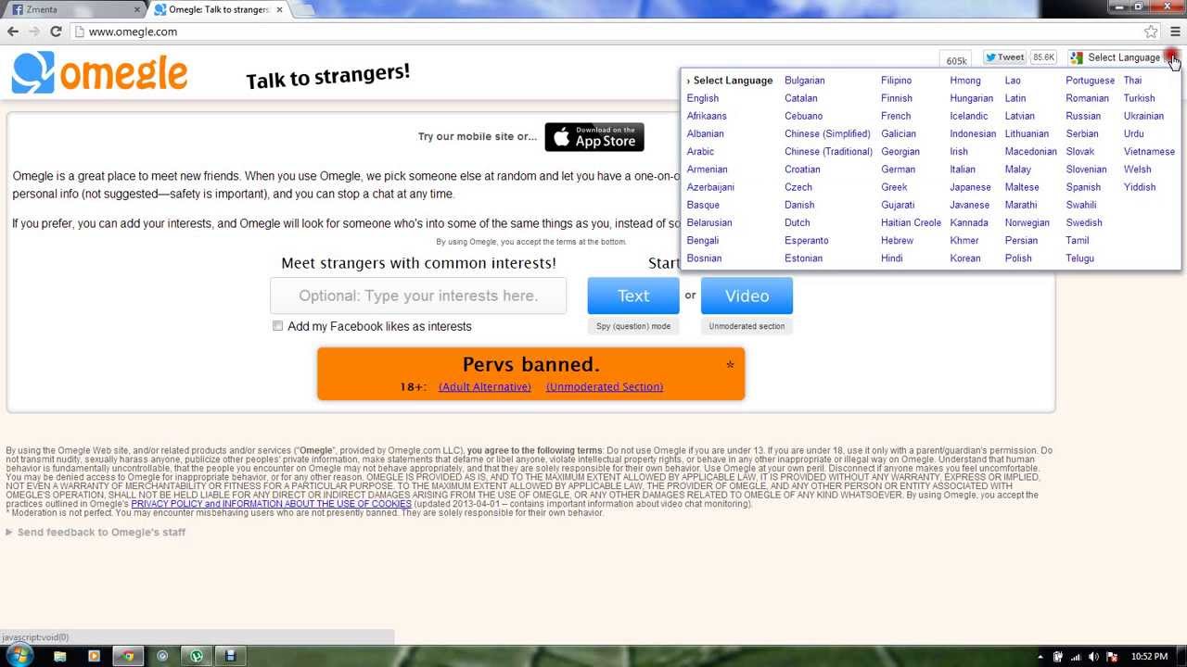Screen dimensions: 1187x667
Task: Select Polish from the language list
Action: click(1018, 258)
